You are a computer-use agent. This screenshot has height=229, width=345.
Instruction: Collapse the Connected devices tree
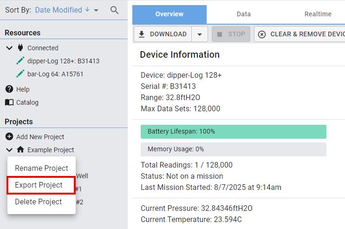9,47
